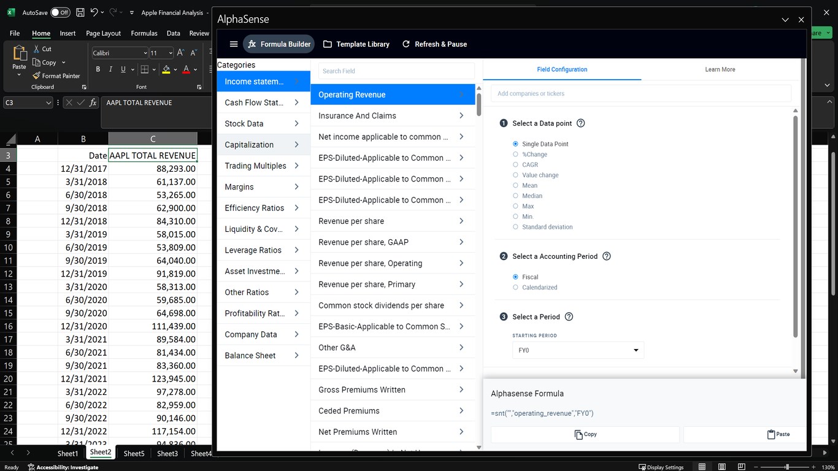Switch to Page Layout view in status bar
Viewport: 838px width, 471px height.
[723, 467]
